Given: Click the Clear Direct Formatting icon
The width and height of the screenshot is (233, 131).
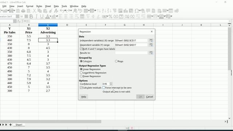Looking at the screenshot, I should [56, 11].
